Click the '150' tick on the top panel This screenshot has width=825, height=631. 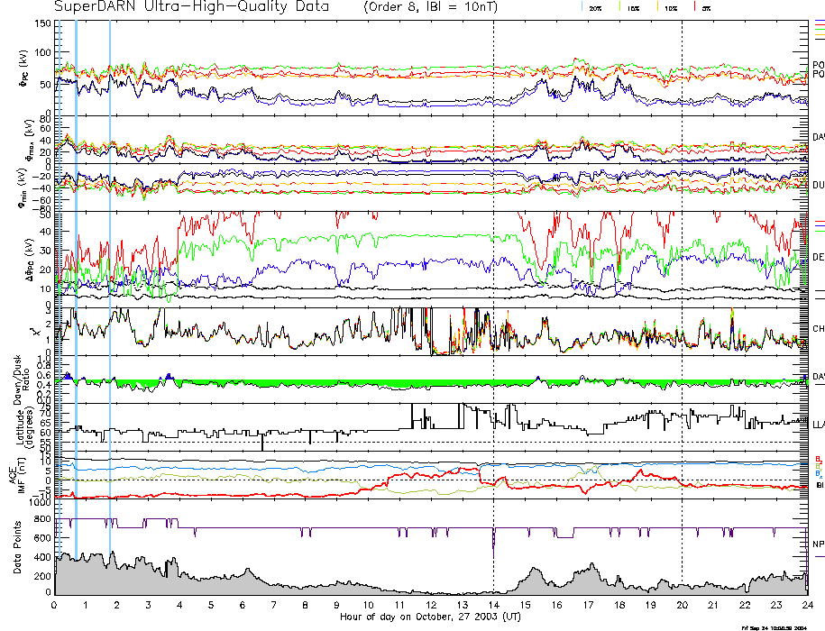click(43, 23)
